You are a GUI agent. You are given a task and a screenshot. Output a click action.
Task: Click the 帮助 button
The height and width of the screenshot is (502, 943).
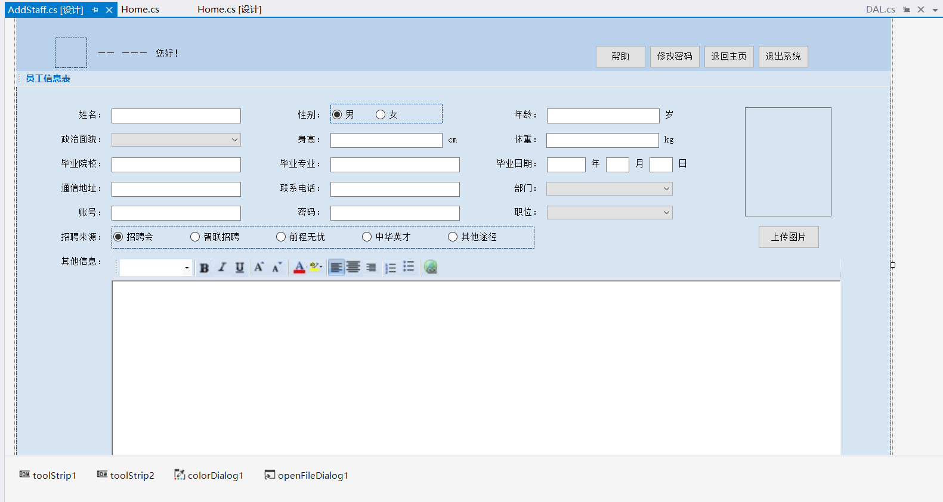click(620, 56)
